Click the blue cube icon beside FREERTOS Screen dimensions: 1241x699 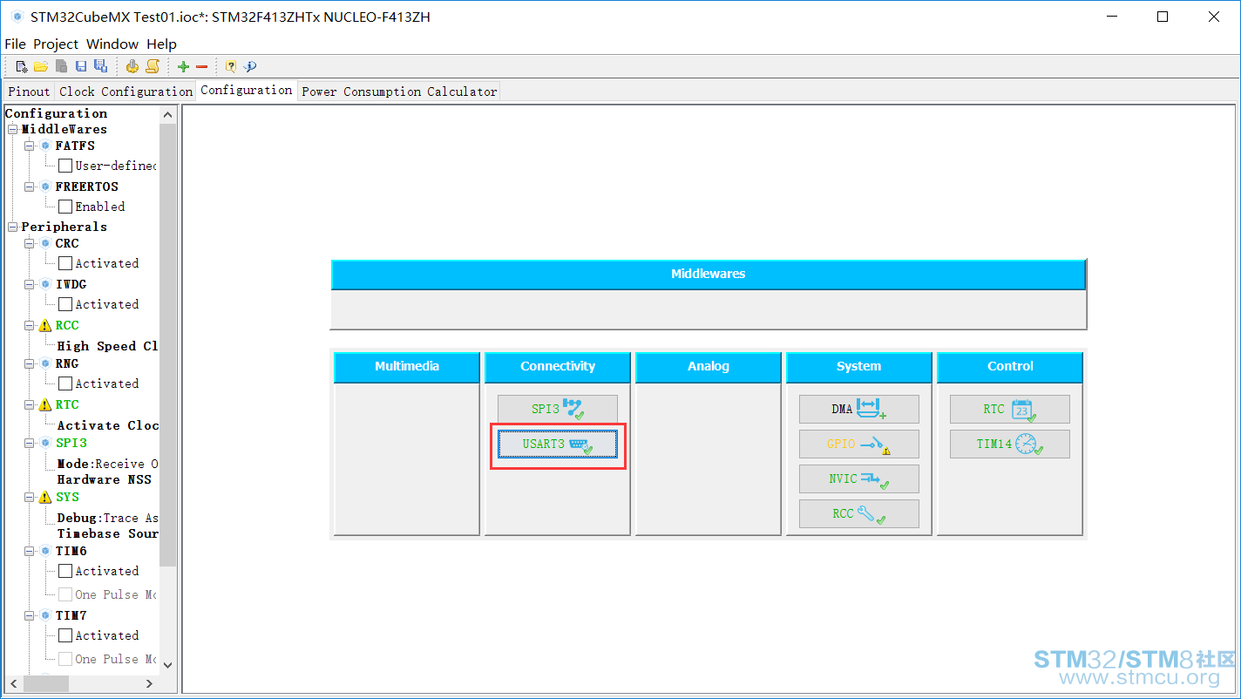[45, 187]
